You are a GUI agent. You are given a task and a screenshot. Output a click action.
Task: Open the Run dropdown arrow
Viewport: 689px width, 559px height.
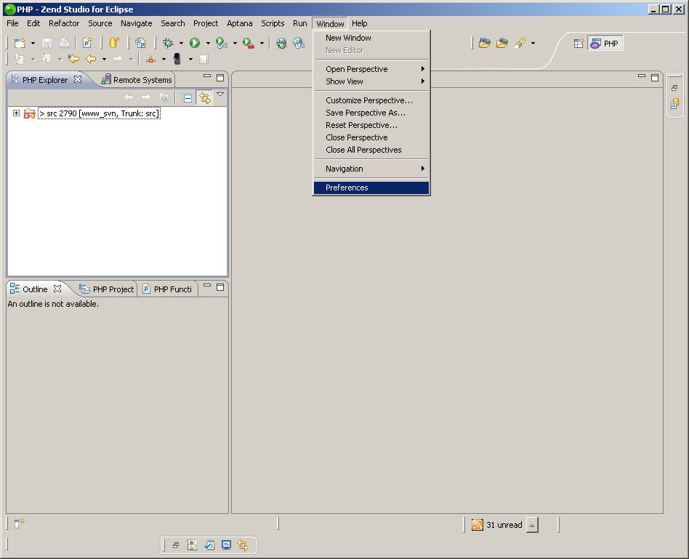(208, 43)
